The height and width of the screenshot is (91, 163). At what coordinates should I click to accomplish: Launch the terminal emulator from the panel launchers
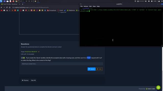click(x=19, y=1)
